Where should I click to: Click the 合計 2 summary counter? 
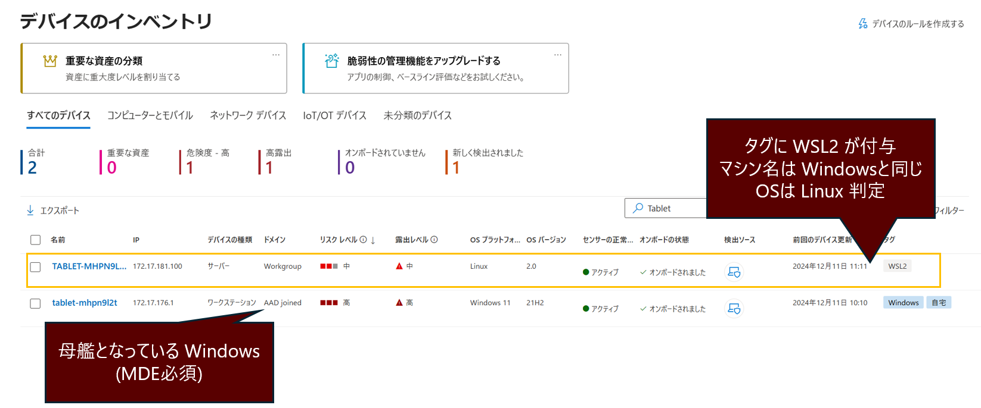(33, 162)
